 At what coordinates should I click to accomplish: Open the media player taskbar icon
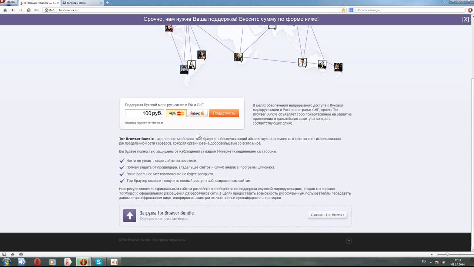52,262
